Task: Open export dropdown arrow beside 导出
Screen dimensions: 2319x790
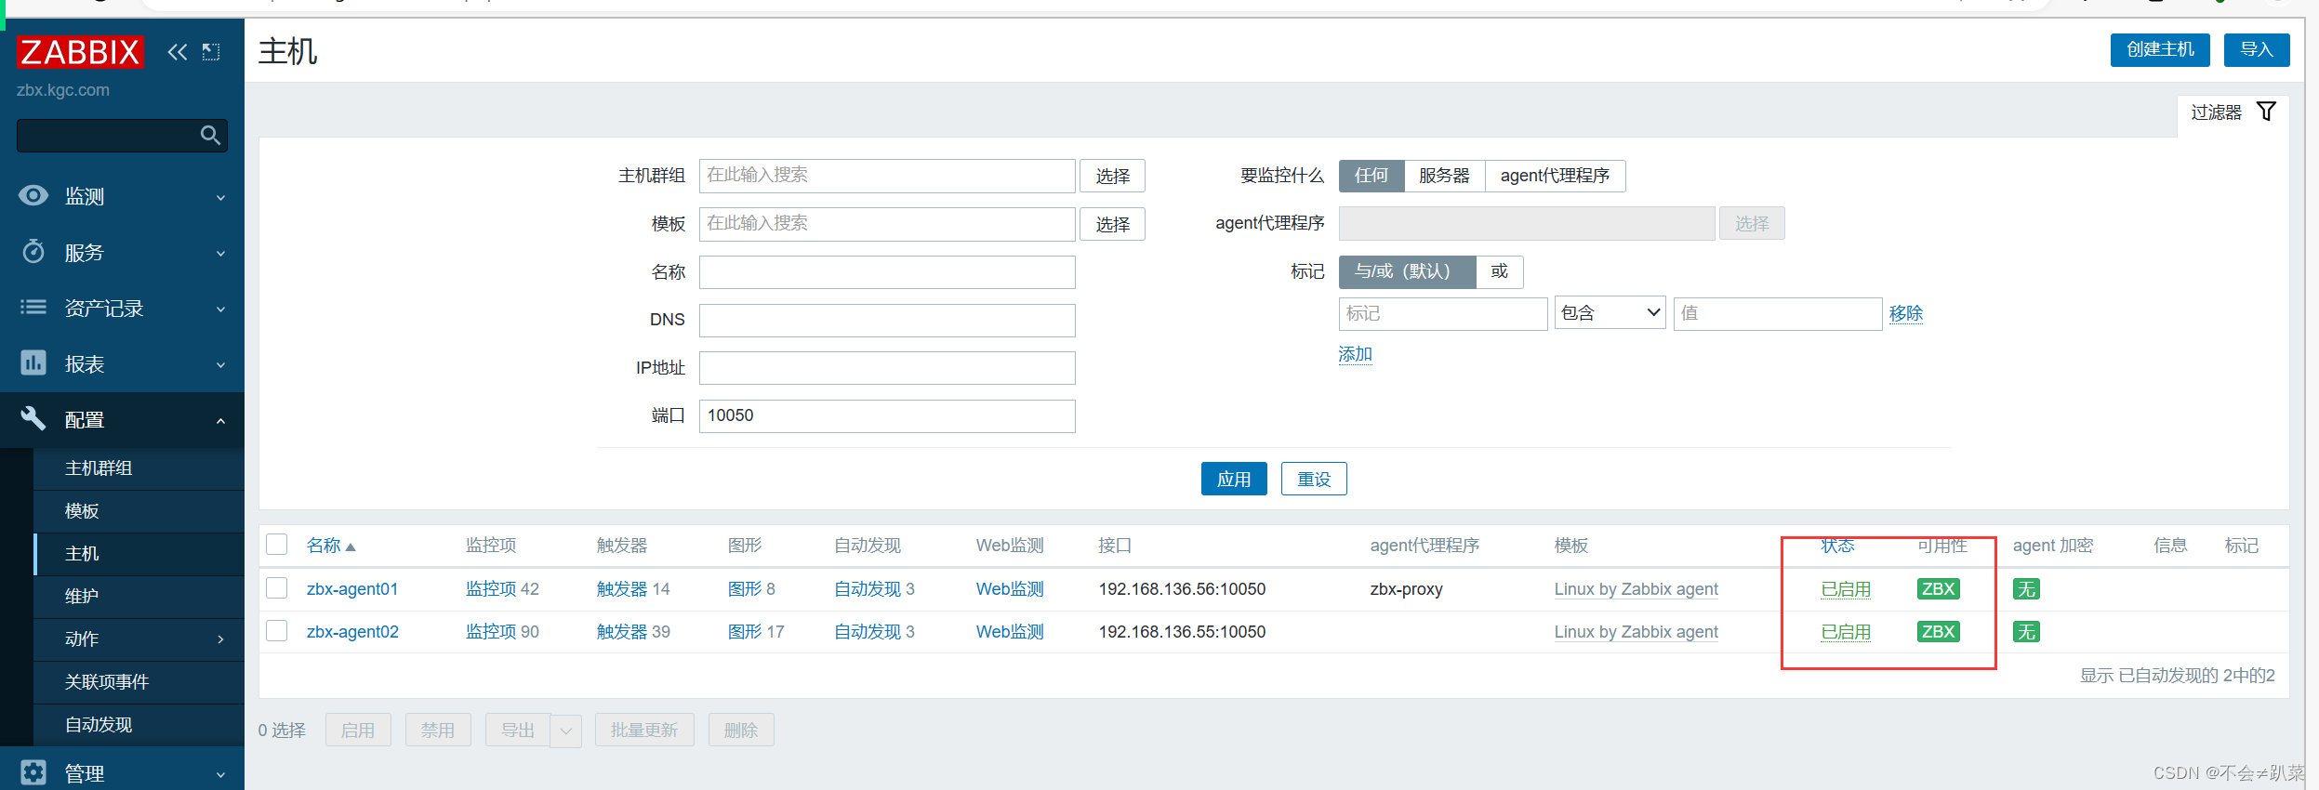Action: point(565,731)
